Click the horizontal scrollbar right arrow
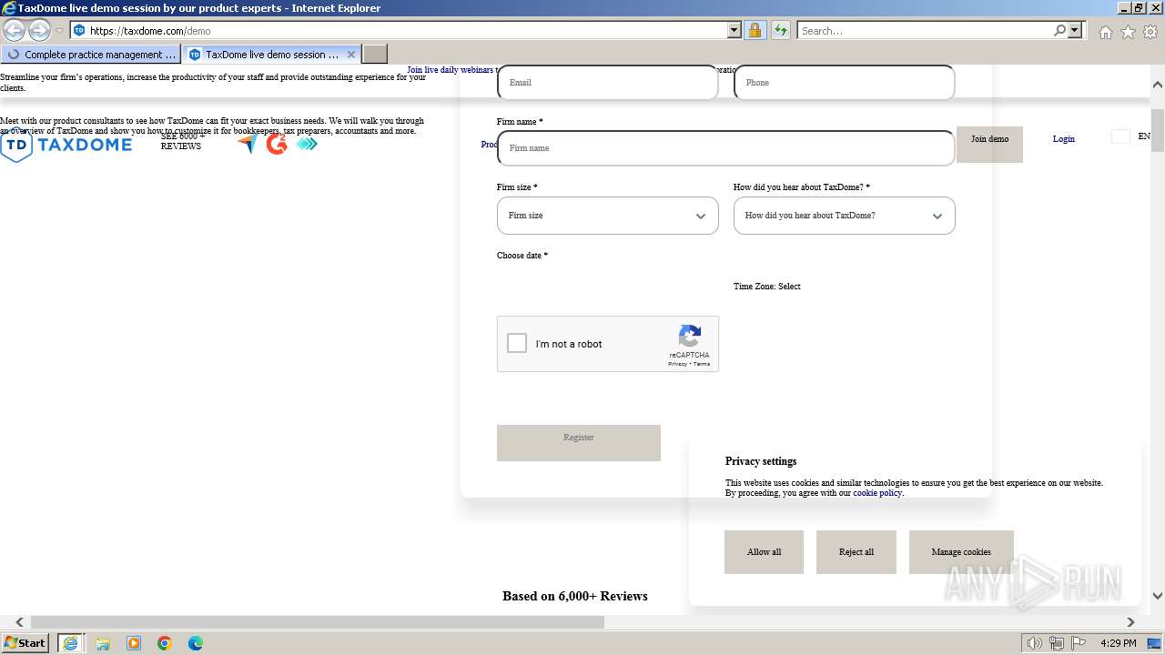 tap(1130, 622)
